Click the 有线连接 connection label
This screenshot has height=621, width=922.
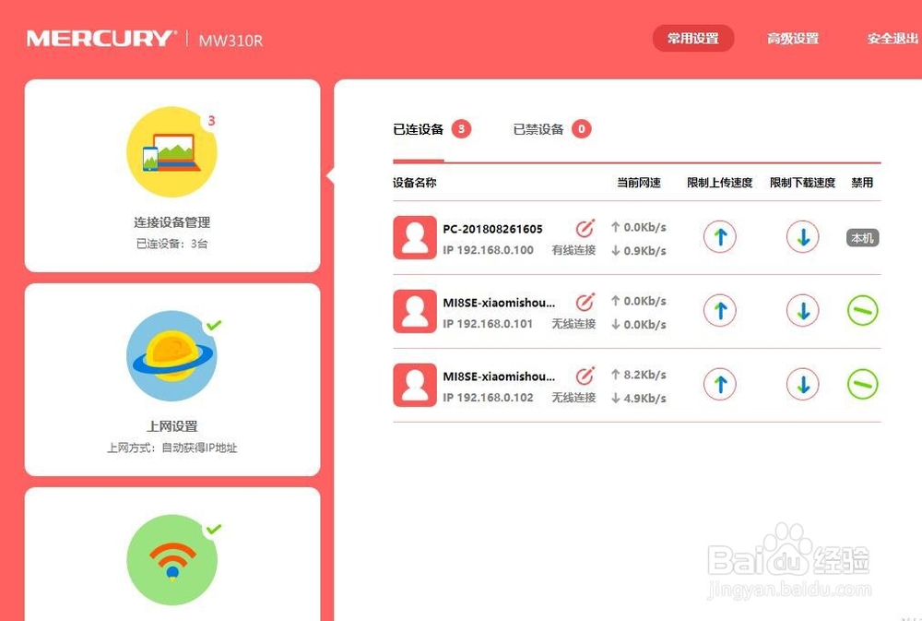click(573, 250)
